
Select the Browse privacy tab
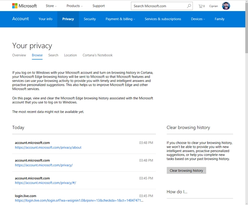[x=37, y=55]
